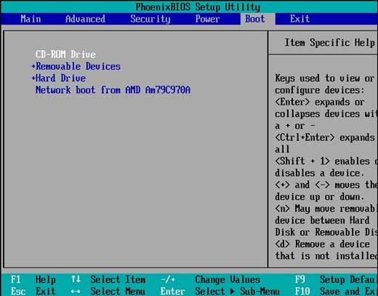Click the Change Values label

pyautogui.click(x=228, y=279)
